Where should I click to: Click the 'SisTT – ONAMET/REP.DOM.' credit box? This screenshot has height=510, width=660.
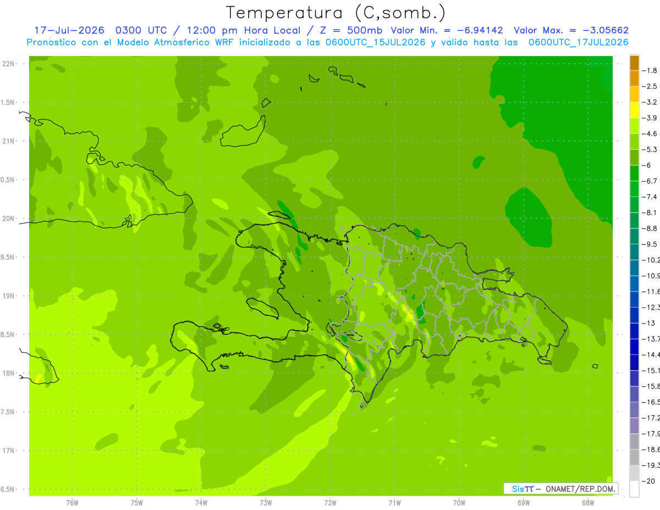point(560,489)
